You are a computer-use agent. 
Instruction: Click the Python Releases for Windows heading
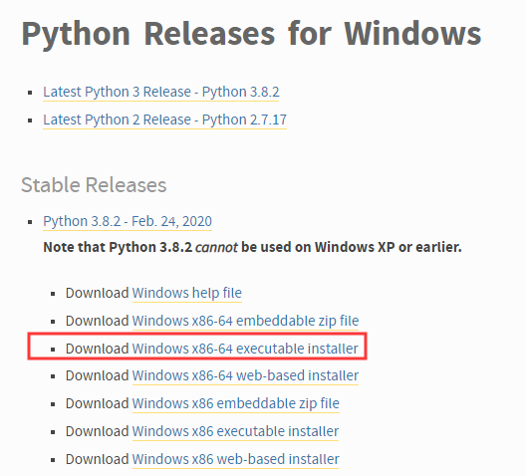(x=251, y=34)
